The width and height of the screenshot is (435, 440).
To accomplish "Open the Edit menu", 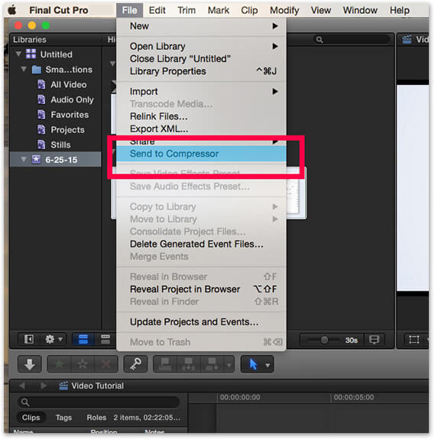I will (157, 11).
